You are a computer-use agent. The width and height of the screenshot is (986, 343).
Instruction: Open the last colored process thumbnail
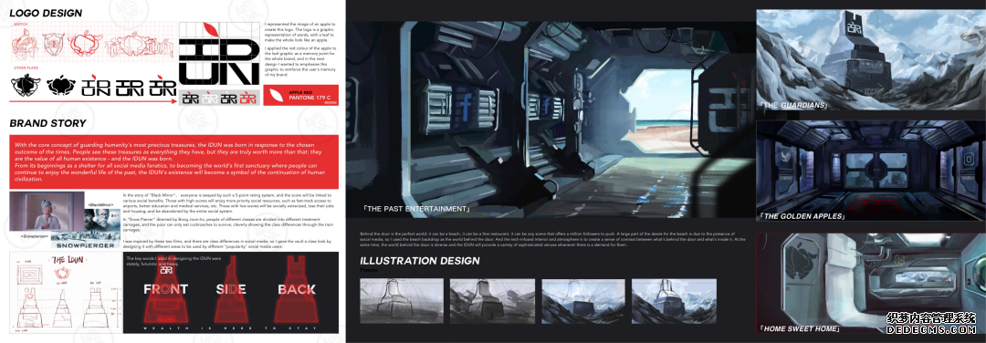coord(674,301)
